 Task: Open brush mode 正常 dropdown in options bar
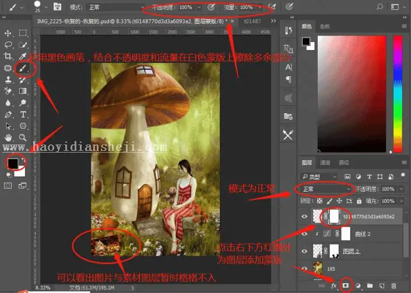point(115,7)
